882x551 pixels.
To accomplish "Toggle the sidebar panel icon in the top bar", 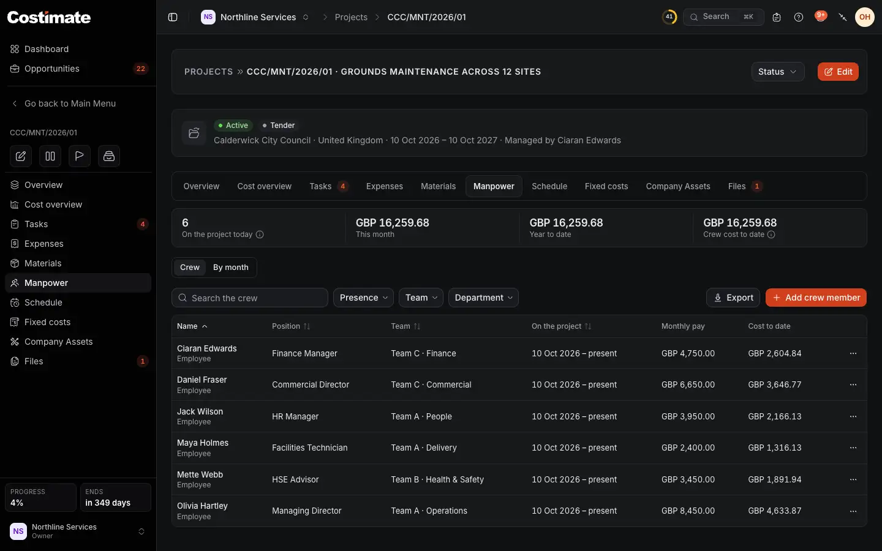I will click(x=173, y=17).
